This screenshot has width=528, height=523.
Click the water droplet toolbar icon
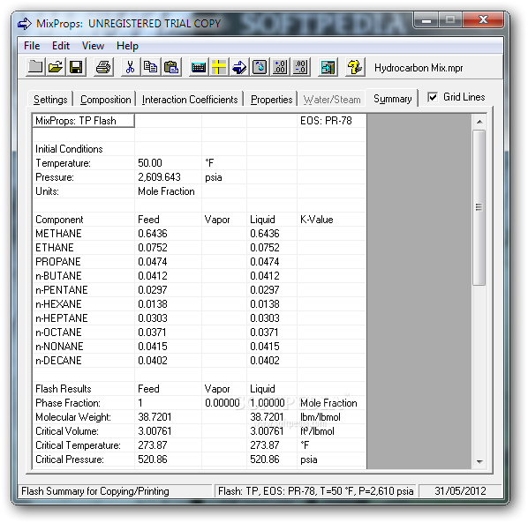pos(260,67)
